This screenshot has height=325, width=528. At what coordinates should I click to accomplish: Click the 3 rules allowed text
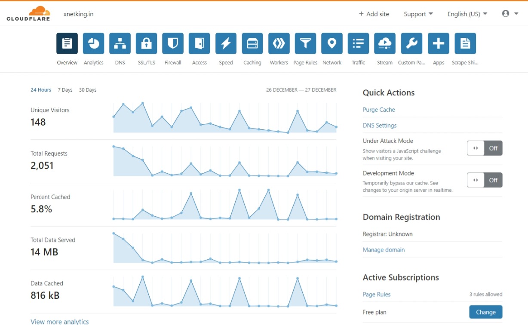(486, 294)
